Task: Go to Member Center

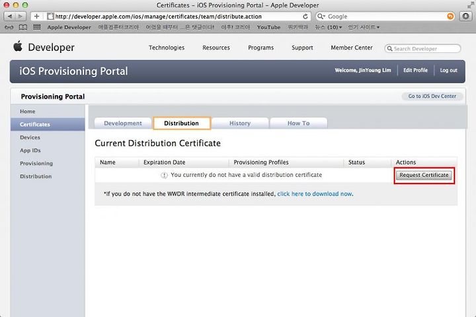Action: click(352, 48)
